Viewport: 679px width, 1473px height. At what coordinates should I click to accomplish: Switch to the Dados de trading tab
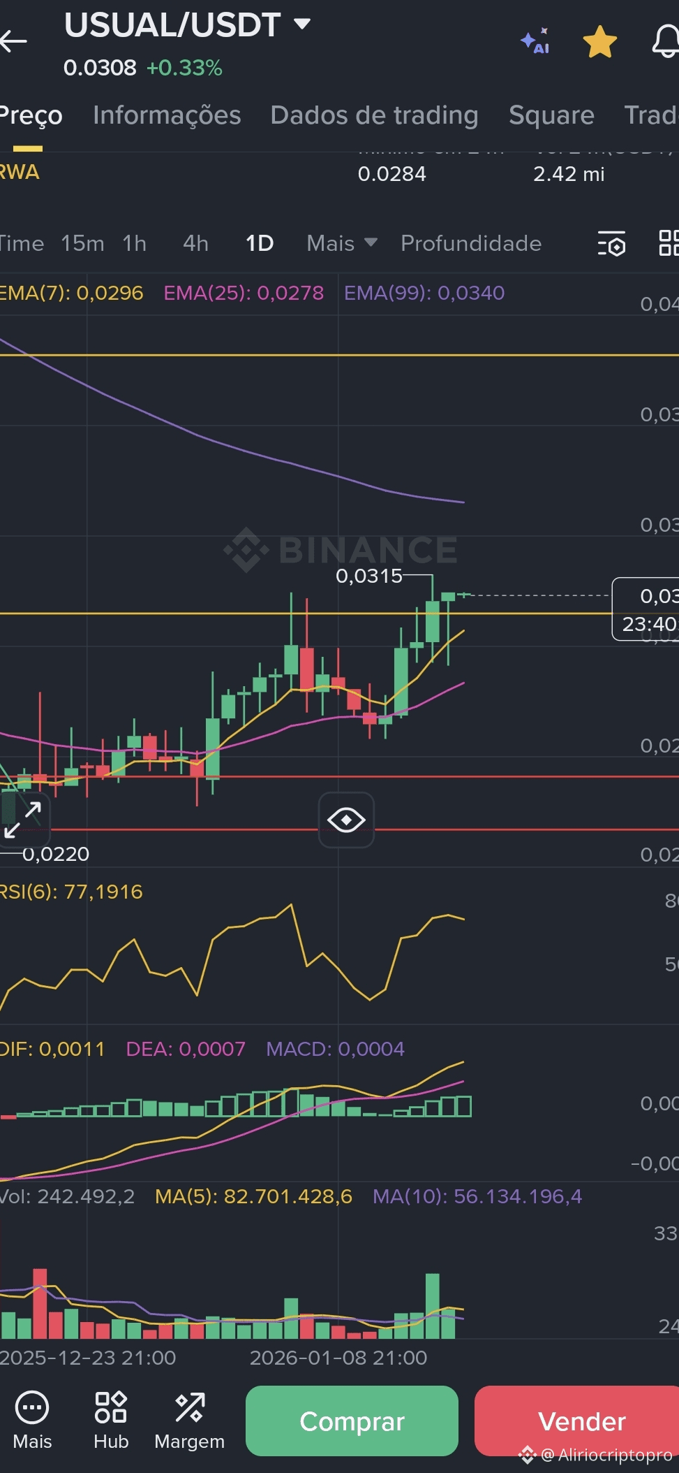tap(374, 115)
